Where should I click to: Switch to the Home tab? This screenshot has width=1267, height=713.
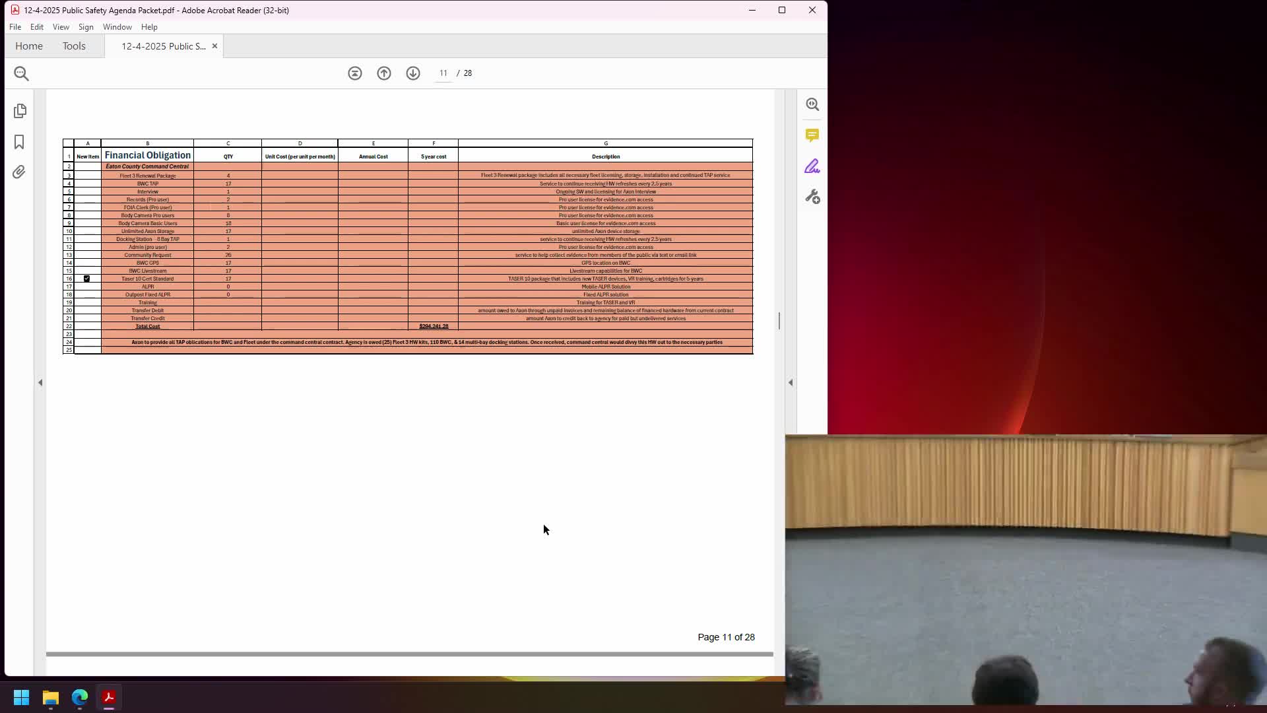pos(29,46)
